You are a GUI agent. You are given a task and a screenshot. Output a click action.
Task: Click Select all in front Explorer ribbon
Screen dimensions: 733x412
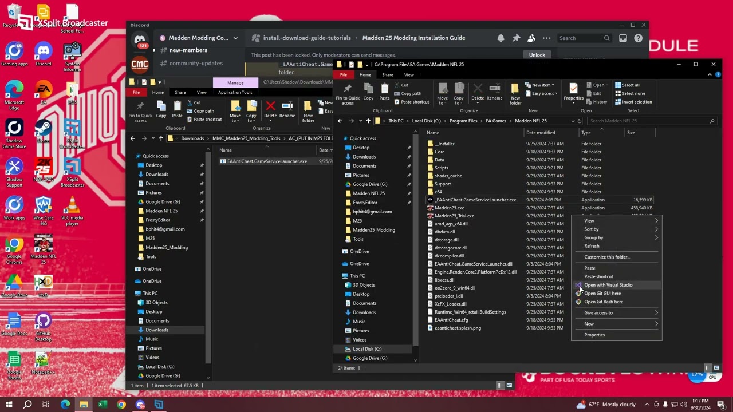click(x=627, y=85)
